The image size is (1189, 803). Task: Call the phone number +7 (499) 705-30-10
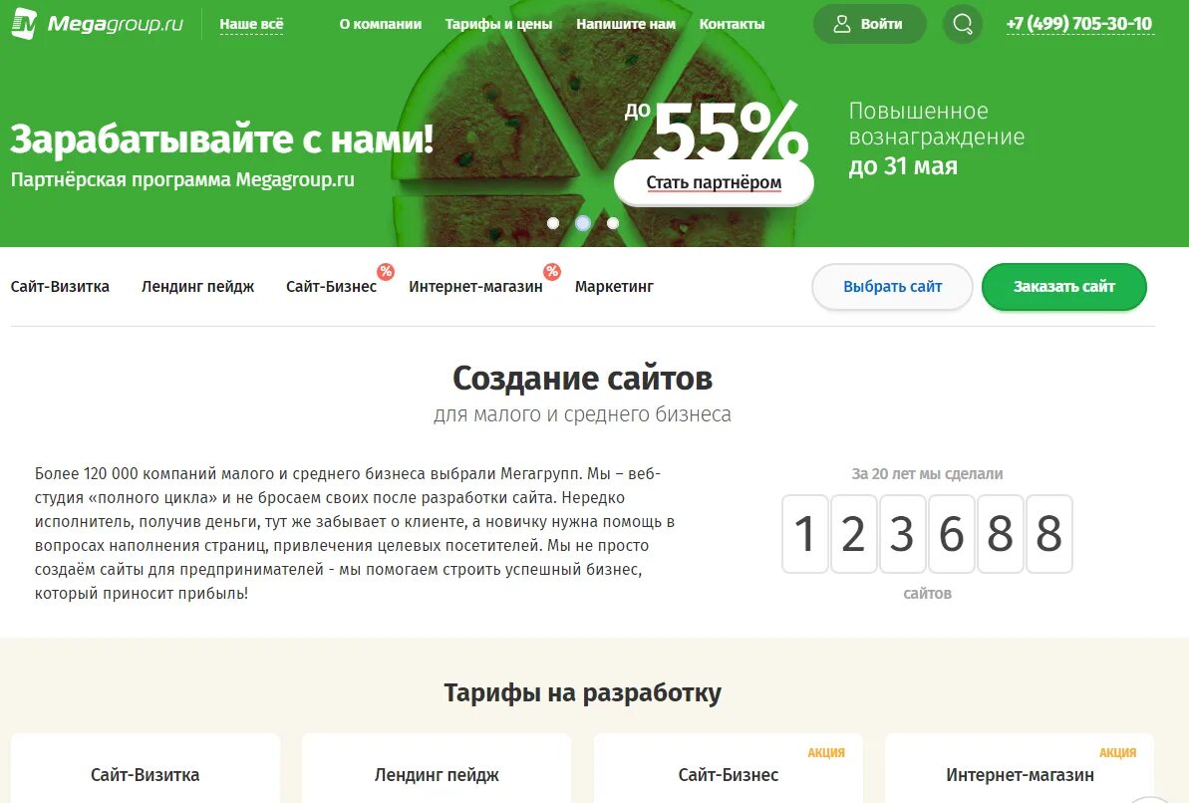[x=1079, y=24]
